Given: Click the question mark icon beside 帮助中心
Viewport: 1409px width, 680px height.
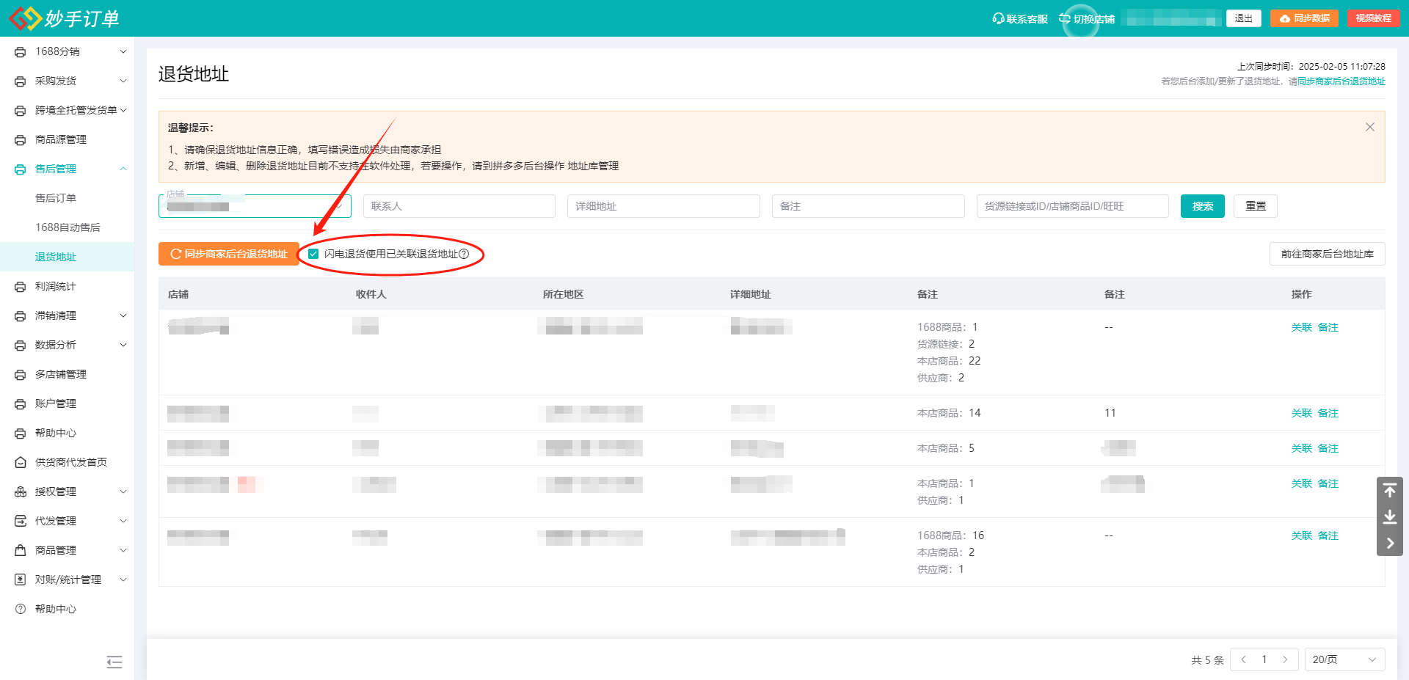Looking at the screenshot, I should click(x=21, y=609).
